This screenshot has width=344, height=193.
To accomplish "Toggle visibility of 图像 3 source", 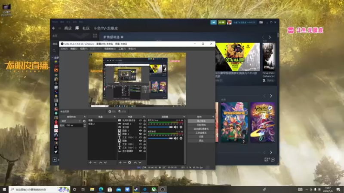I will [x=141, y=131].
